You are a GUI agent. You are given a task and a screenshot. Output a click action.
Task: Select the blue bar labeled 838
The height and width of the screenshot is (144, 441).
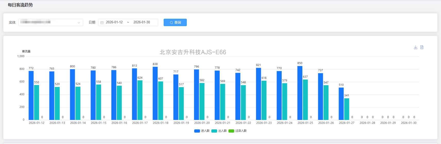point(155,93)
